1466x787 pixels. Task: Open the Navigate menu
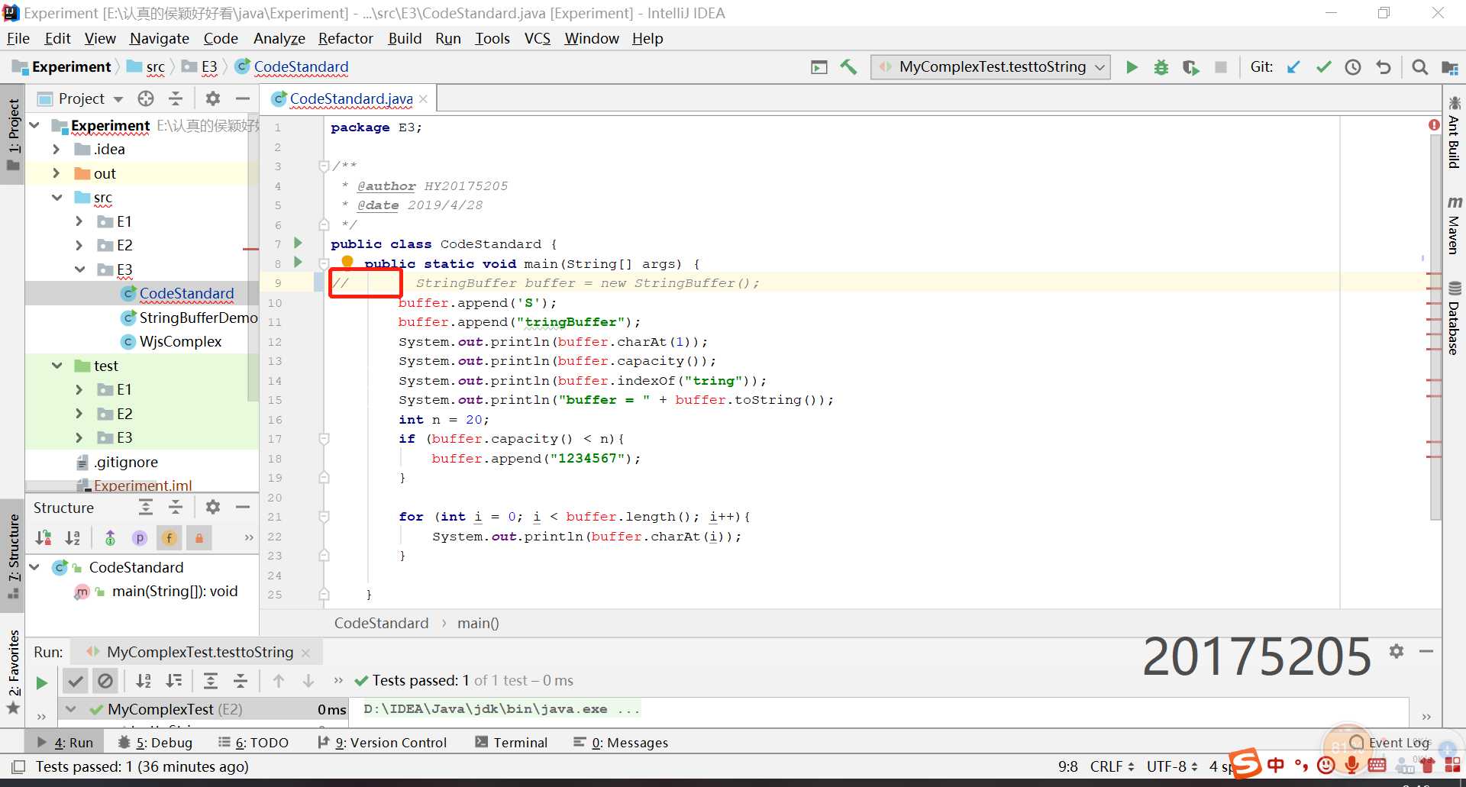click(159, 38)
